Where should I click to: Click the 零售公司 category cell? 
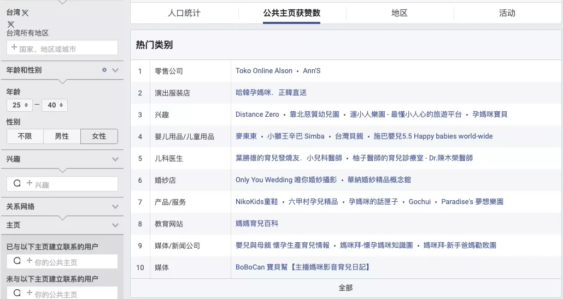point(190,71)
